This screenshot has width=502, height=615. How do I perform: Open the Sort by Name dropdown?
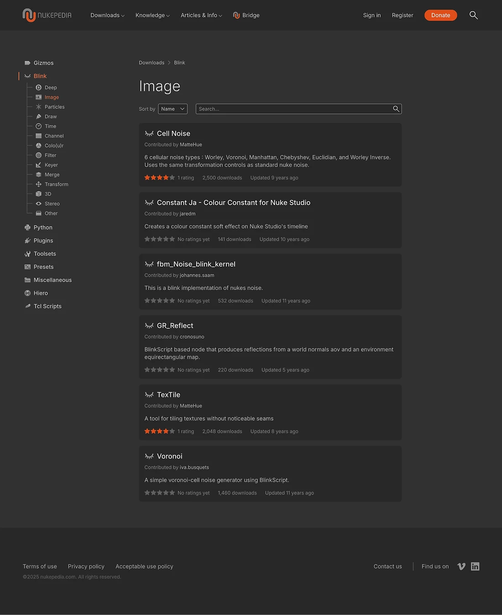coord(173,109)
